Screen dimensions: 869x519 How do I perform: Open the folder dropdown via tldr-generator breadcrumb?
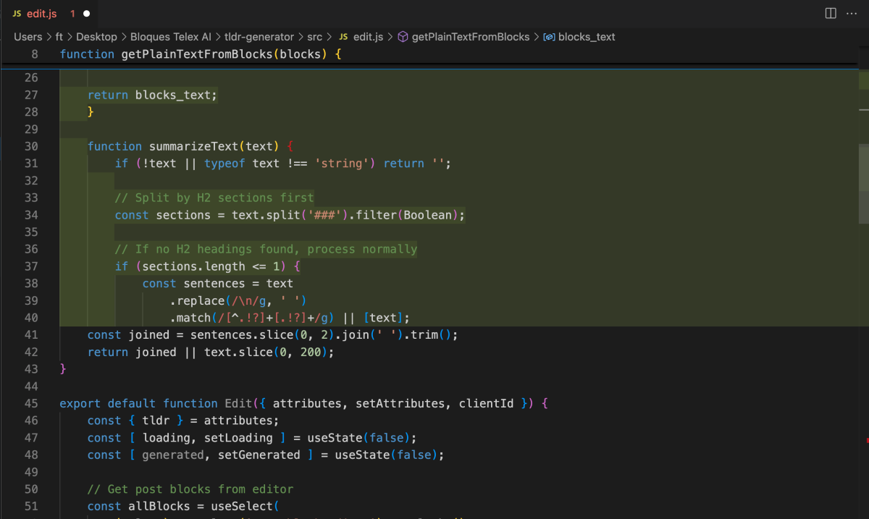coord(260,37)
